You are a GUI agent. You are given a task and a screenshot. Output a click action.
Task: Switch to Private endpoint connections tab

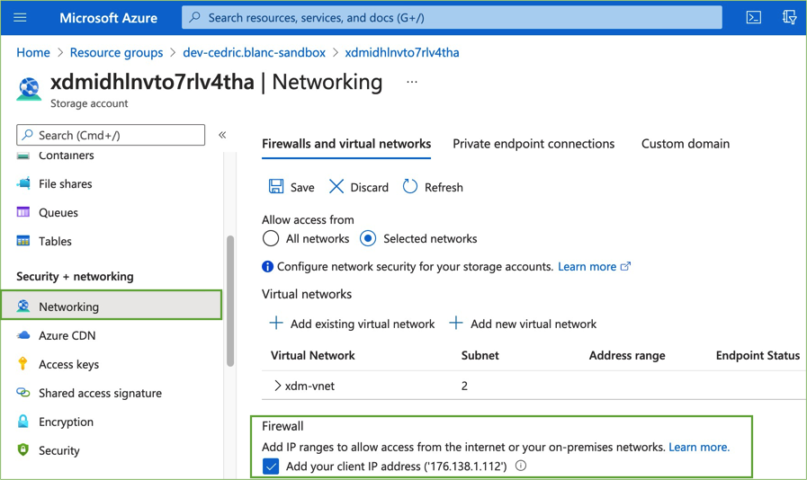tap(534, 144)
